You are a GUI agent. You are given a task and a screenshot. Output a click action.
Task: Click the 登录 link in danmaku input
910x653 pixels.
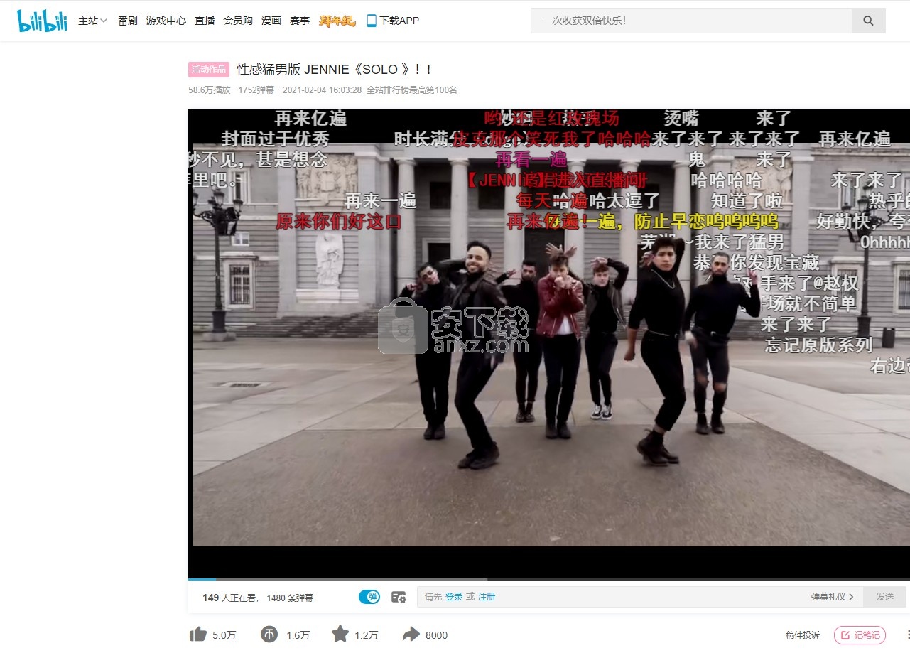point(454,597)
